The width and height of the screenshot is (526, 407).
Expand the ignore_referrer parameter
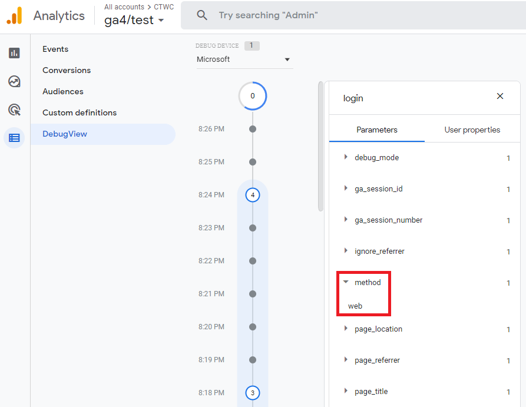point(346,251)
